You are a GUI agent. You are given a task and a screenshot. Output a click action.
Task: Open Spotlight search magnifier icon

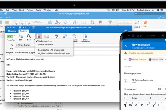pos(153,10)
